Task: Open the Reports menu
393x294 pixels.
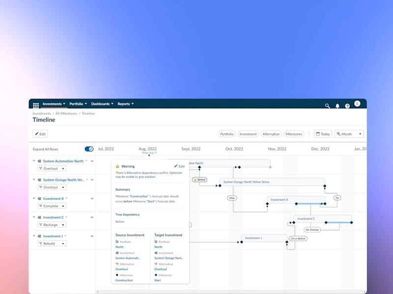Action: (126, 104)
